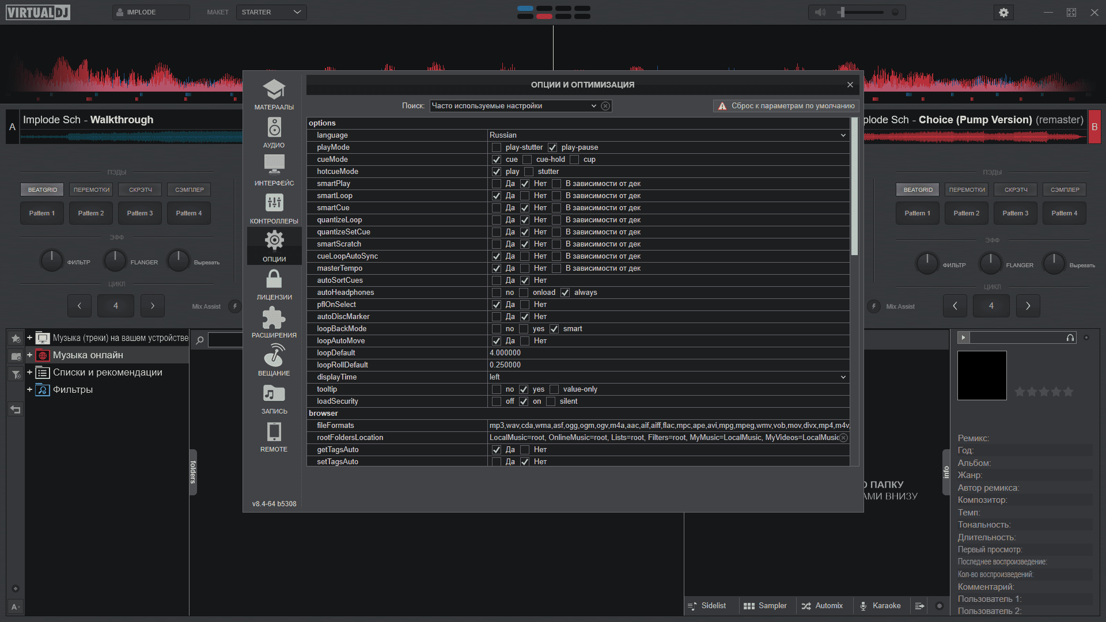Clear the settings search filter
The image size is (1106, 622).
pos(605,106)
